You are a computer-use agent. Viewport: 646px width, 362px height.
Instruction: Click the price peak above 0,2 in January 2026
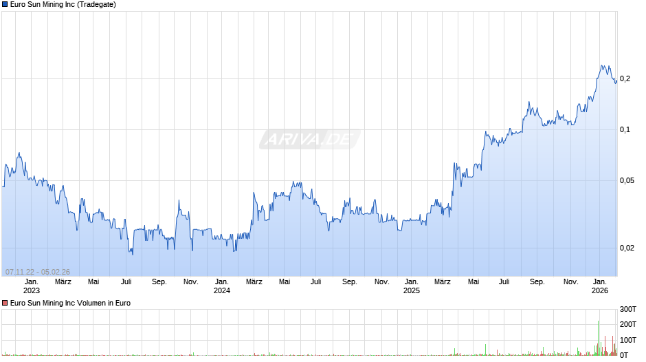[602, 65]
